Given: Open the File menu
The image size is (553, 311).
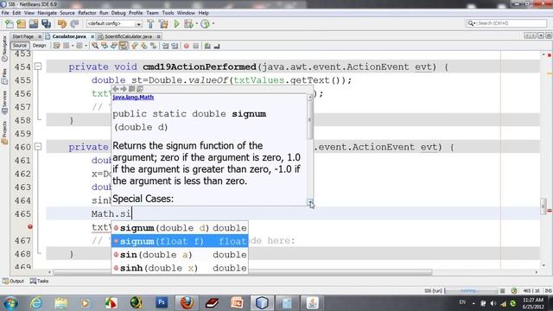Looking at the screenshot, I should [x=5, y=13].
